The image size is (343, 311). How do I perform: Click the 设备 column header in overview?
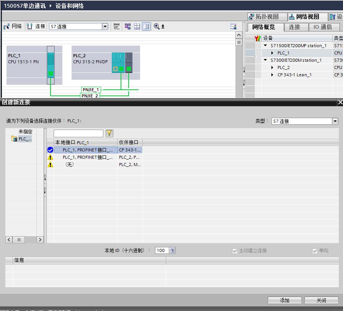297,38
